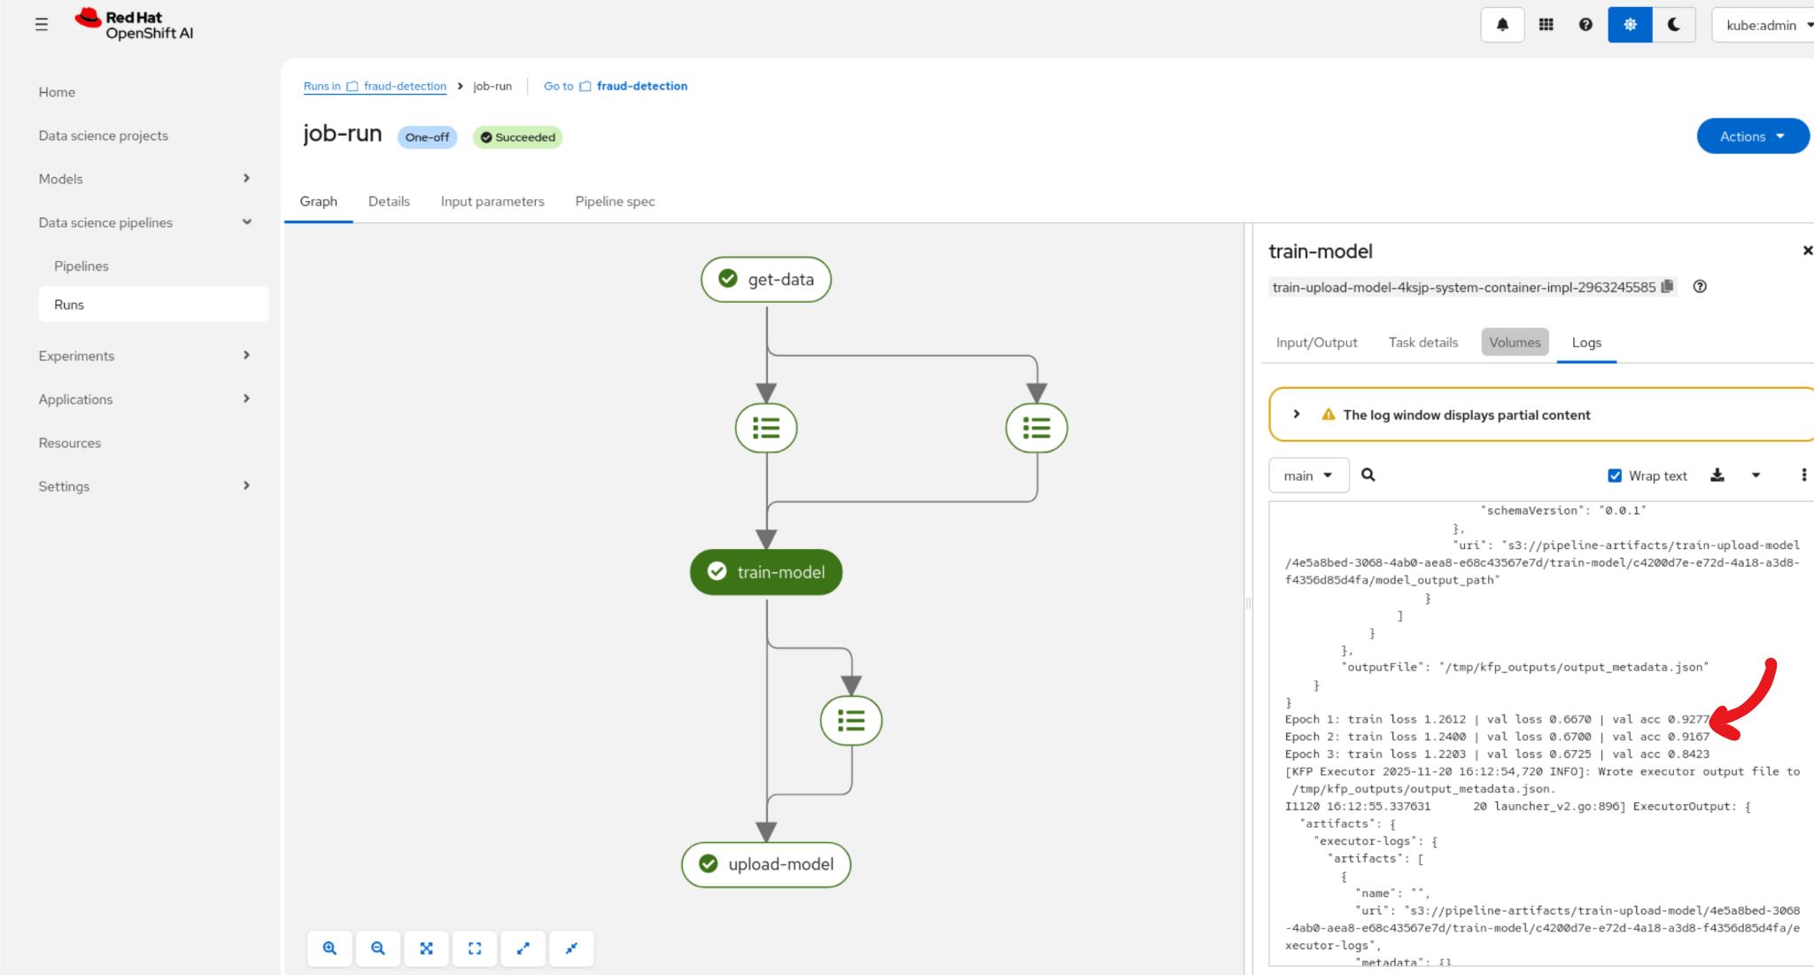Zoom out of the pipeline graph

click(x=378, y=948)
